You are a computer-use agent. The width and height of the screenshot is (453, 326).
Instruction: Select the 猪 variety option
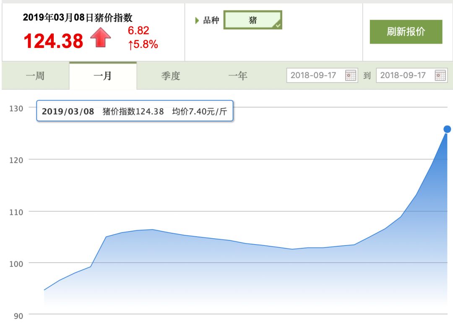point(253,20)
